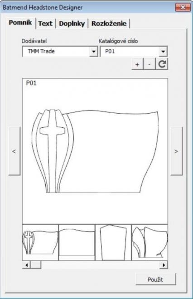Select the angled-top headstone thumbnail
This screenshot has width=193, height=299.
tap(113, 242)
